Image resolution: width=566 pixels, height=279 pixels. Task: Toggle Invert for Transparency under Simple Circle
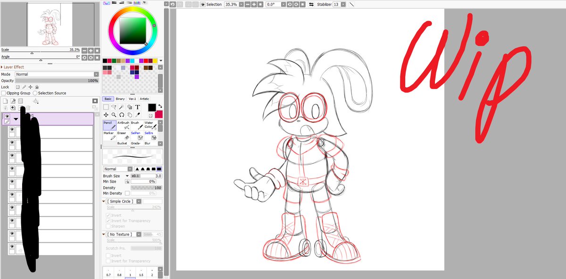pyautogui.click(x=108, y=221)
